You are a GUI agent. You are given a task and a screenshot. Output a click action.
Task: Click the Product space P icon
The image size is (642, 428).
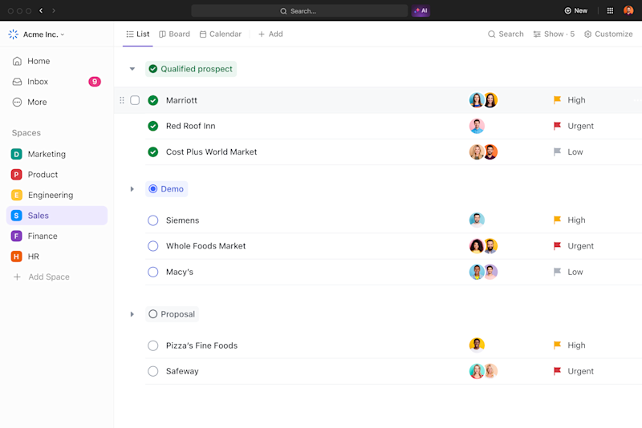(16, 175)
